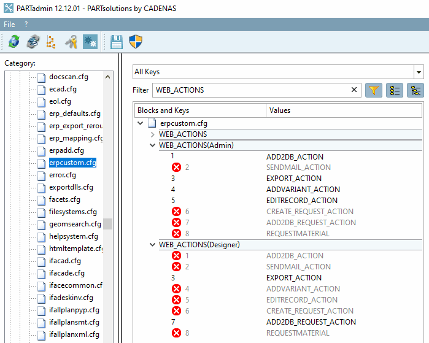Select Designer value REQUESTMATERIAL

coord(298,333)
